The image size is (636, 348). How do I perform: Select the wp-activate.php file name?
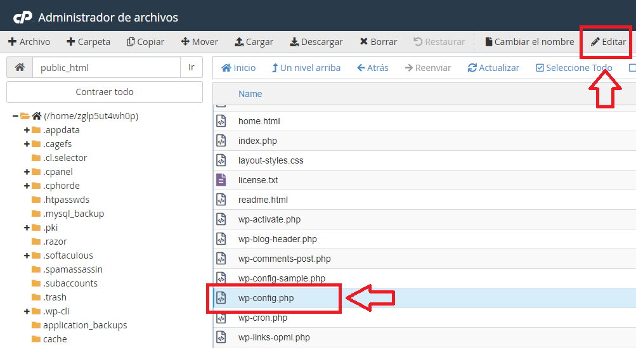point(269,219)
